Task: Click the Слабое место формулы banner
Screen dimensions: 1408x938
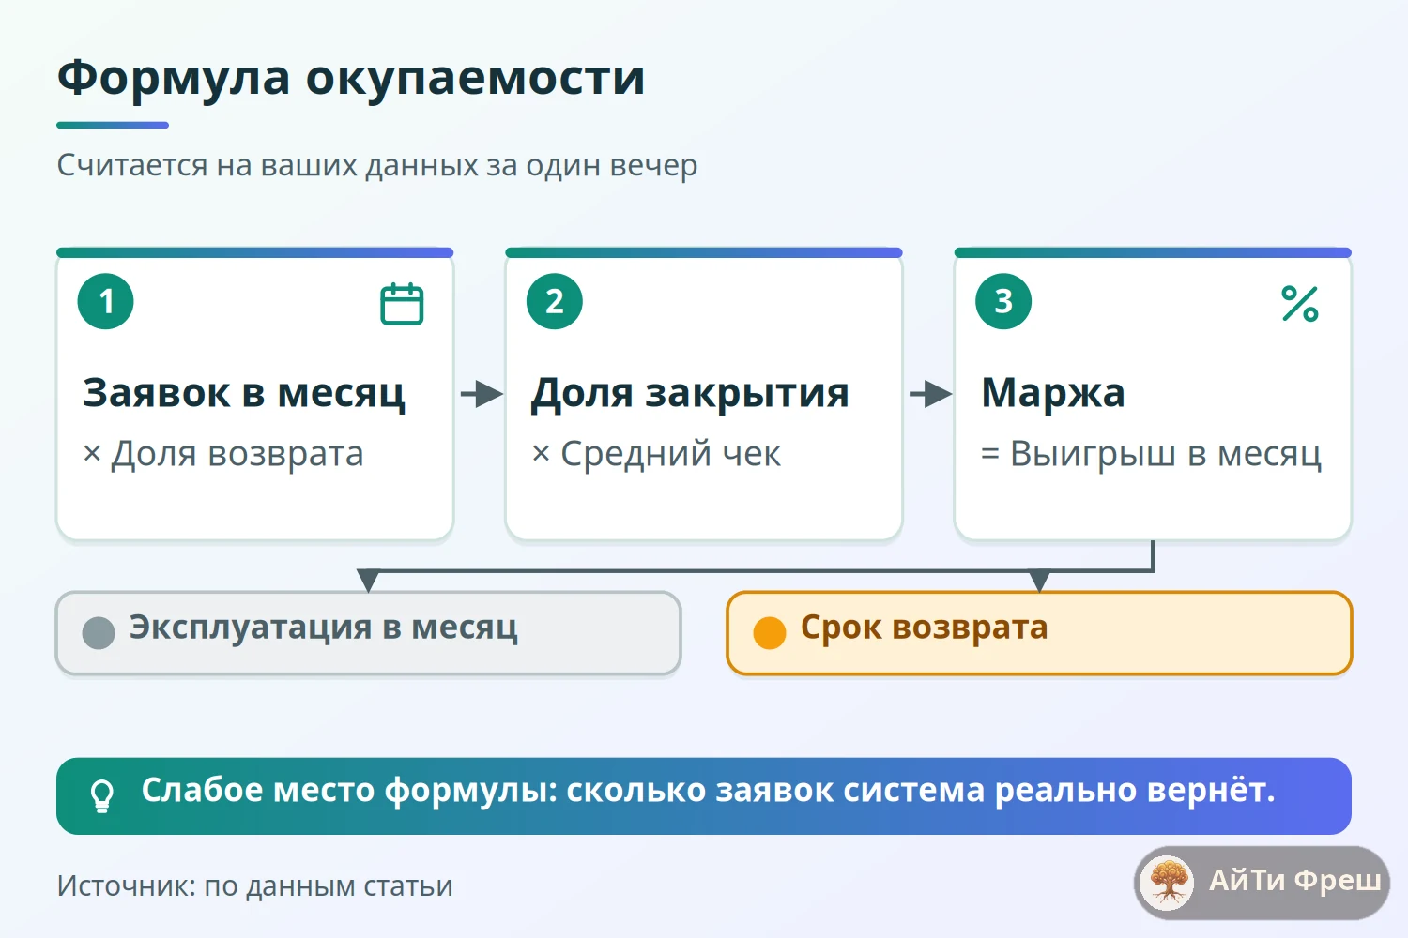Action: click(704, 796)
